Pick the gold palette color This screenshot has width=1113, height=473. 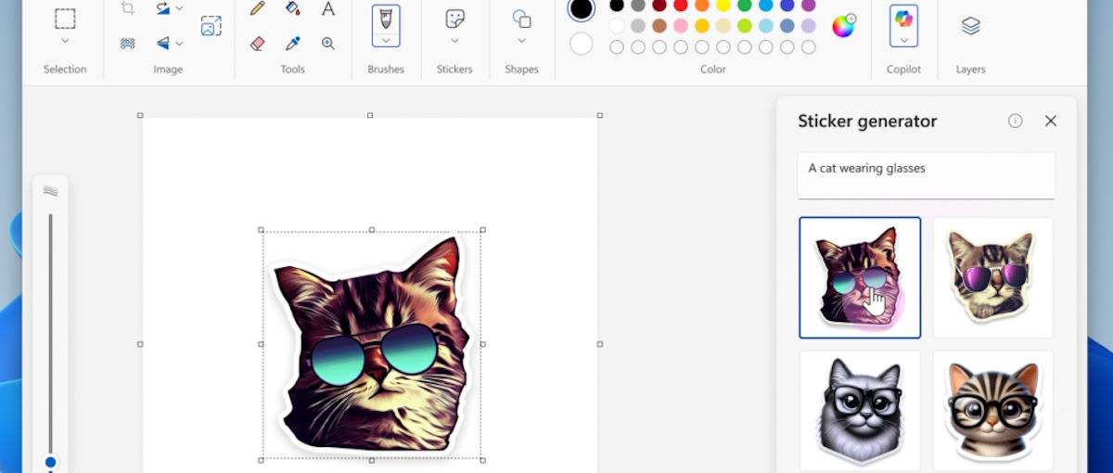(x=702, y=26)
